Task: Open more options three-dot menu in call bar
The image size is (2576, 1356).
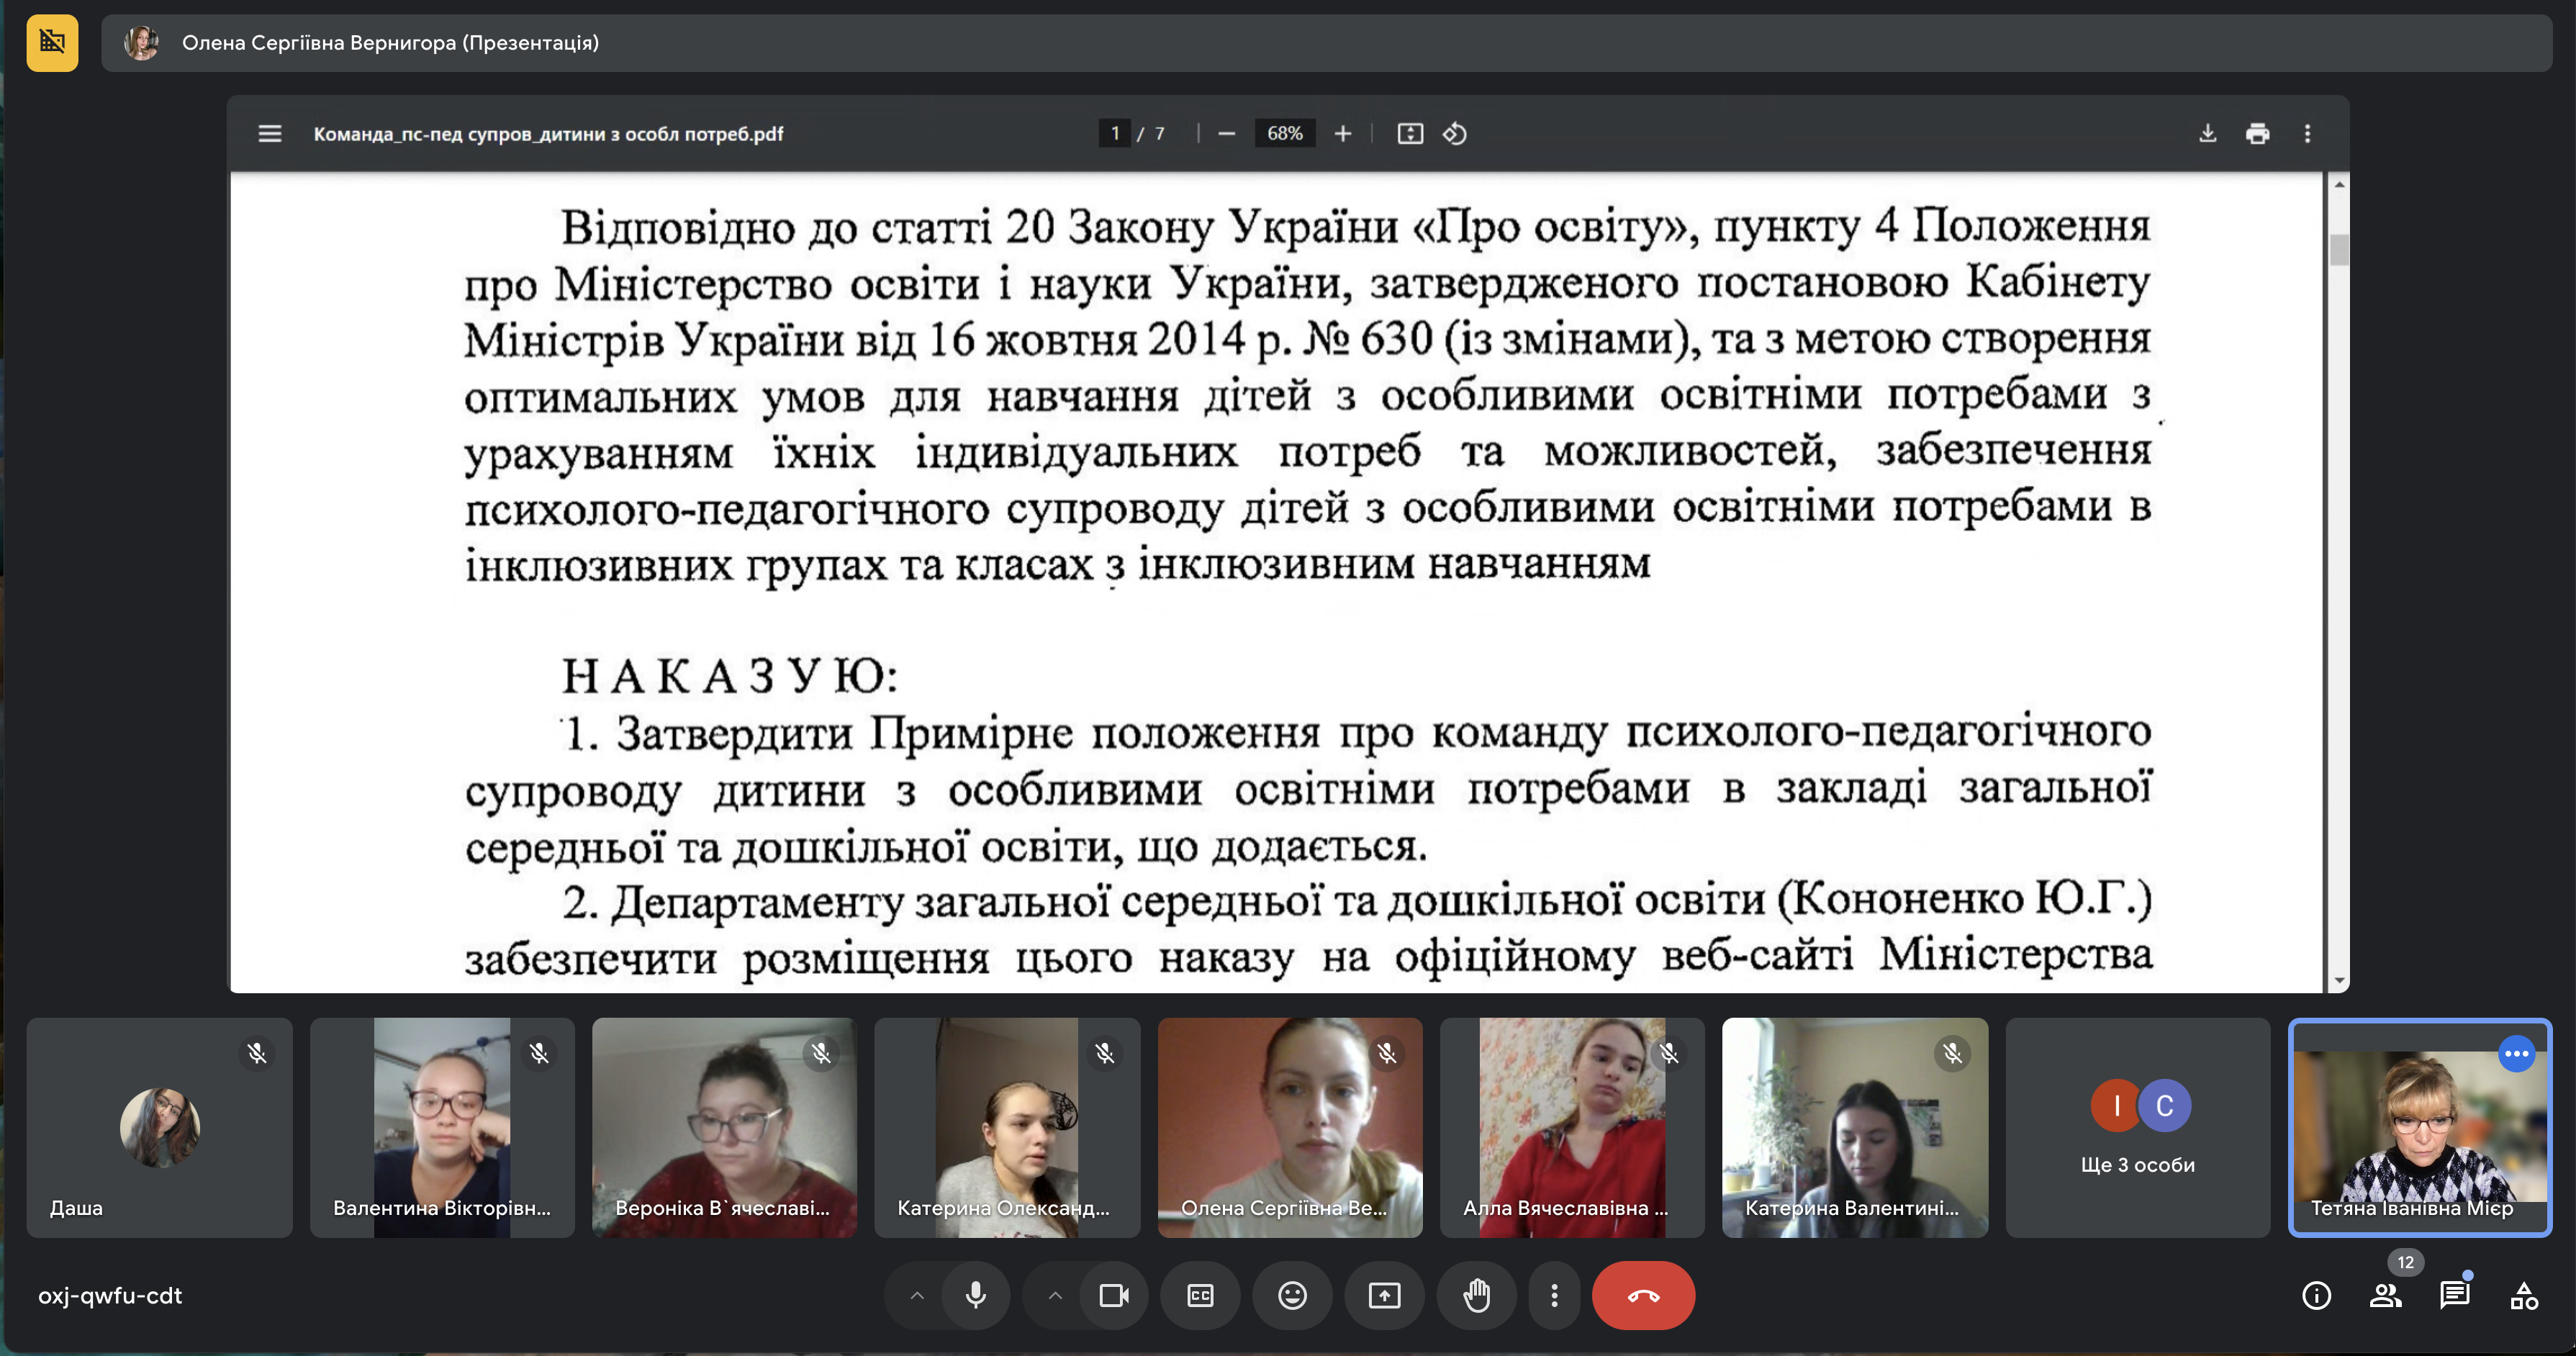Action: pyautogui.click(x=1553, y=1296)
